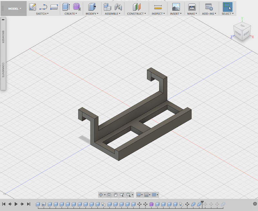Expand Viewports dropdown arrow
The width and height of the screenshot is (258, 211).
157,195
